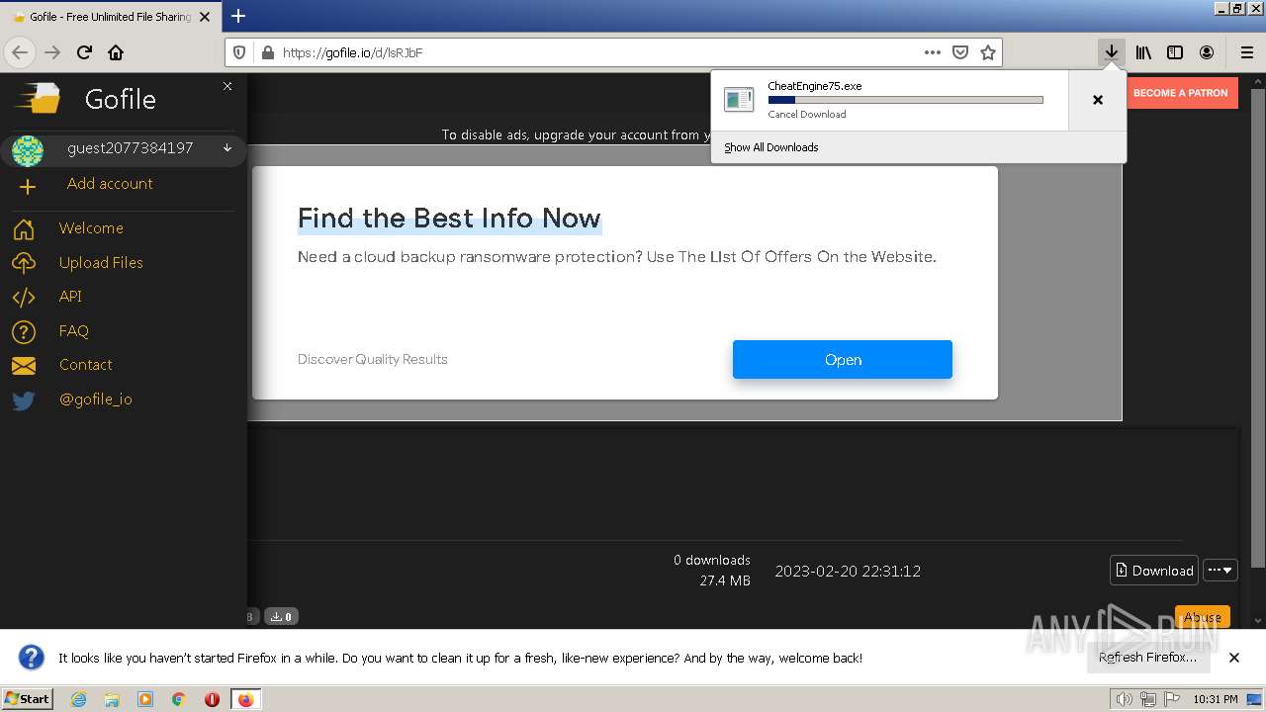Save page to Pocket

click(x=959, y=52)
